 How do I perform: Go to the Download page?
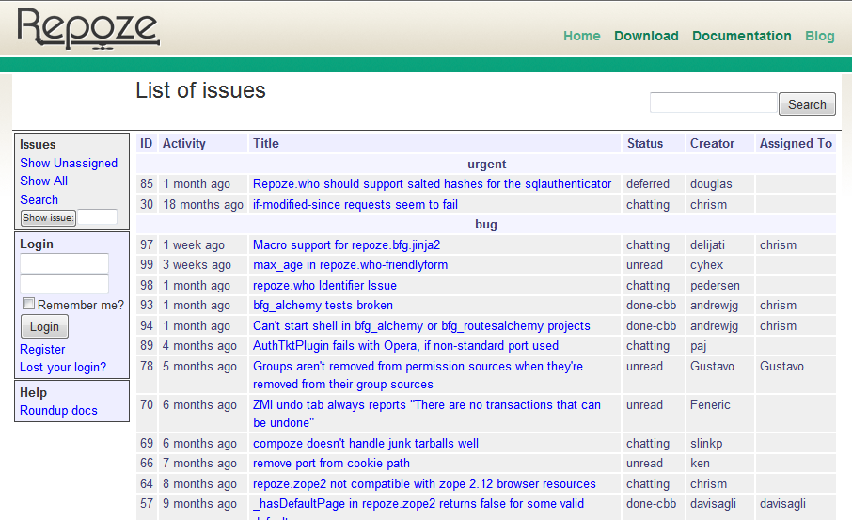coord(646,36)
